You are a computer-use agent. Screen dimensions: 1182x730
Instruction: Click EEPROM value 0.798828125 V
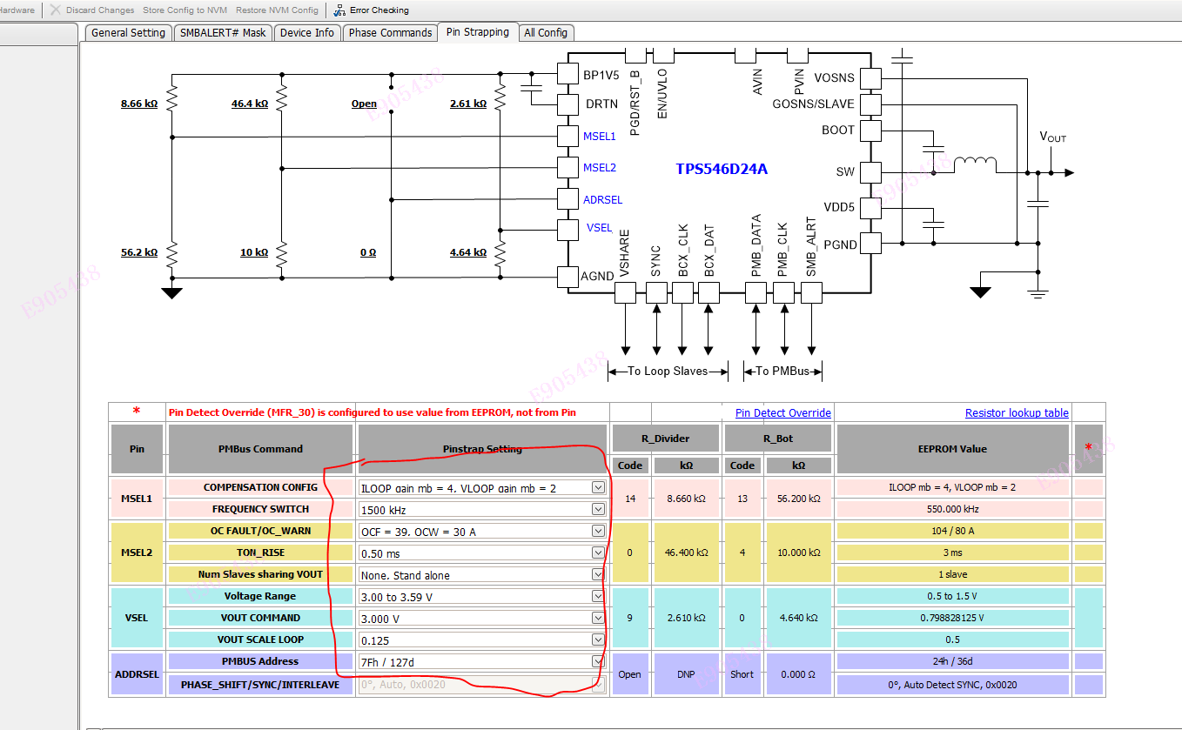click(954, 618)
